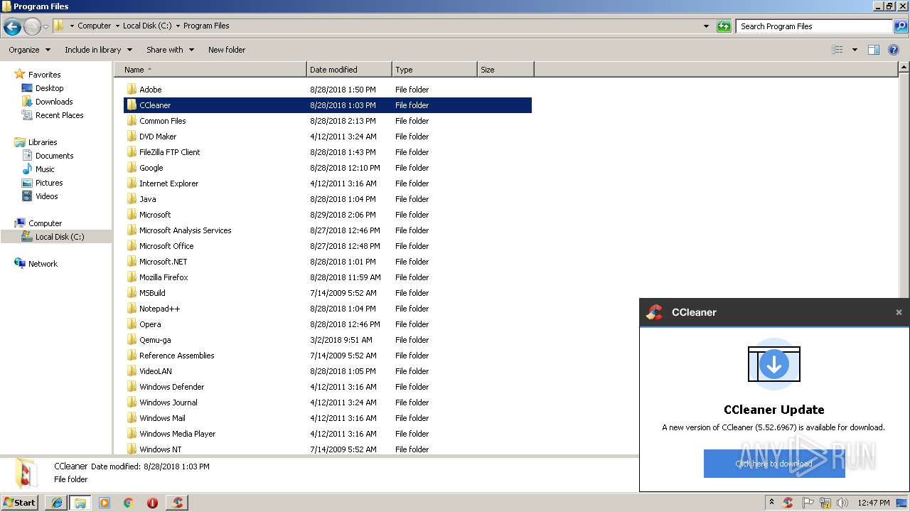
Task: Open Libraries in navigation pane
Action: tap(43, 142)
